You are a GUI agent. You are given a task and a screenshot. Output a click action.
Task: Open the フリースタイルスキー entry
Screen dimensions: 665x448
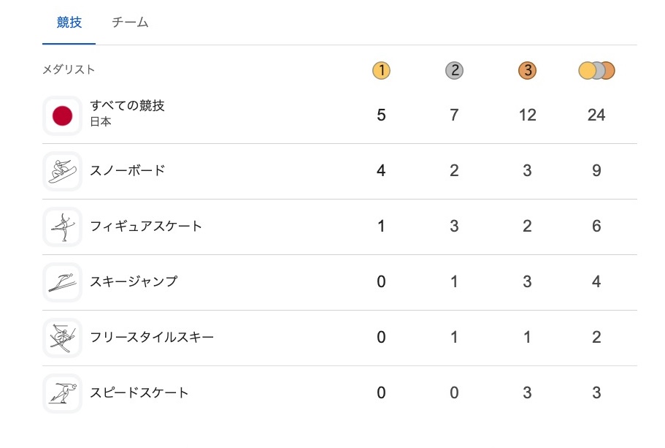coord(152,338)
